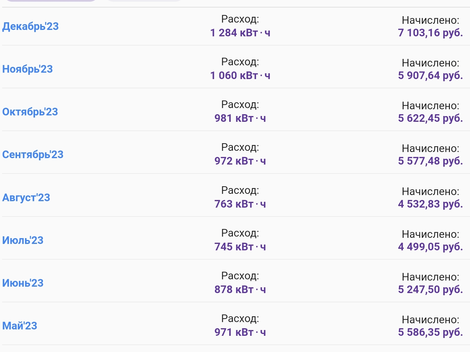This screenshot has width=470, height=352.
Task: Click the 5 247,50 руб. charged amount
Action: [430, 289]
